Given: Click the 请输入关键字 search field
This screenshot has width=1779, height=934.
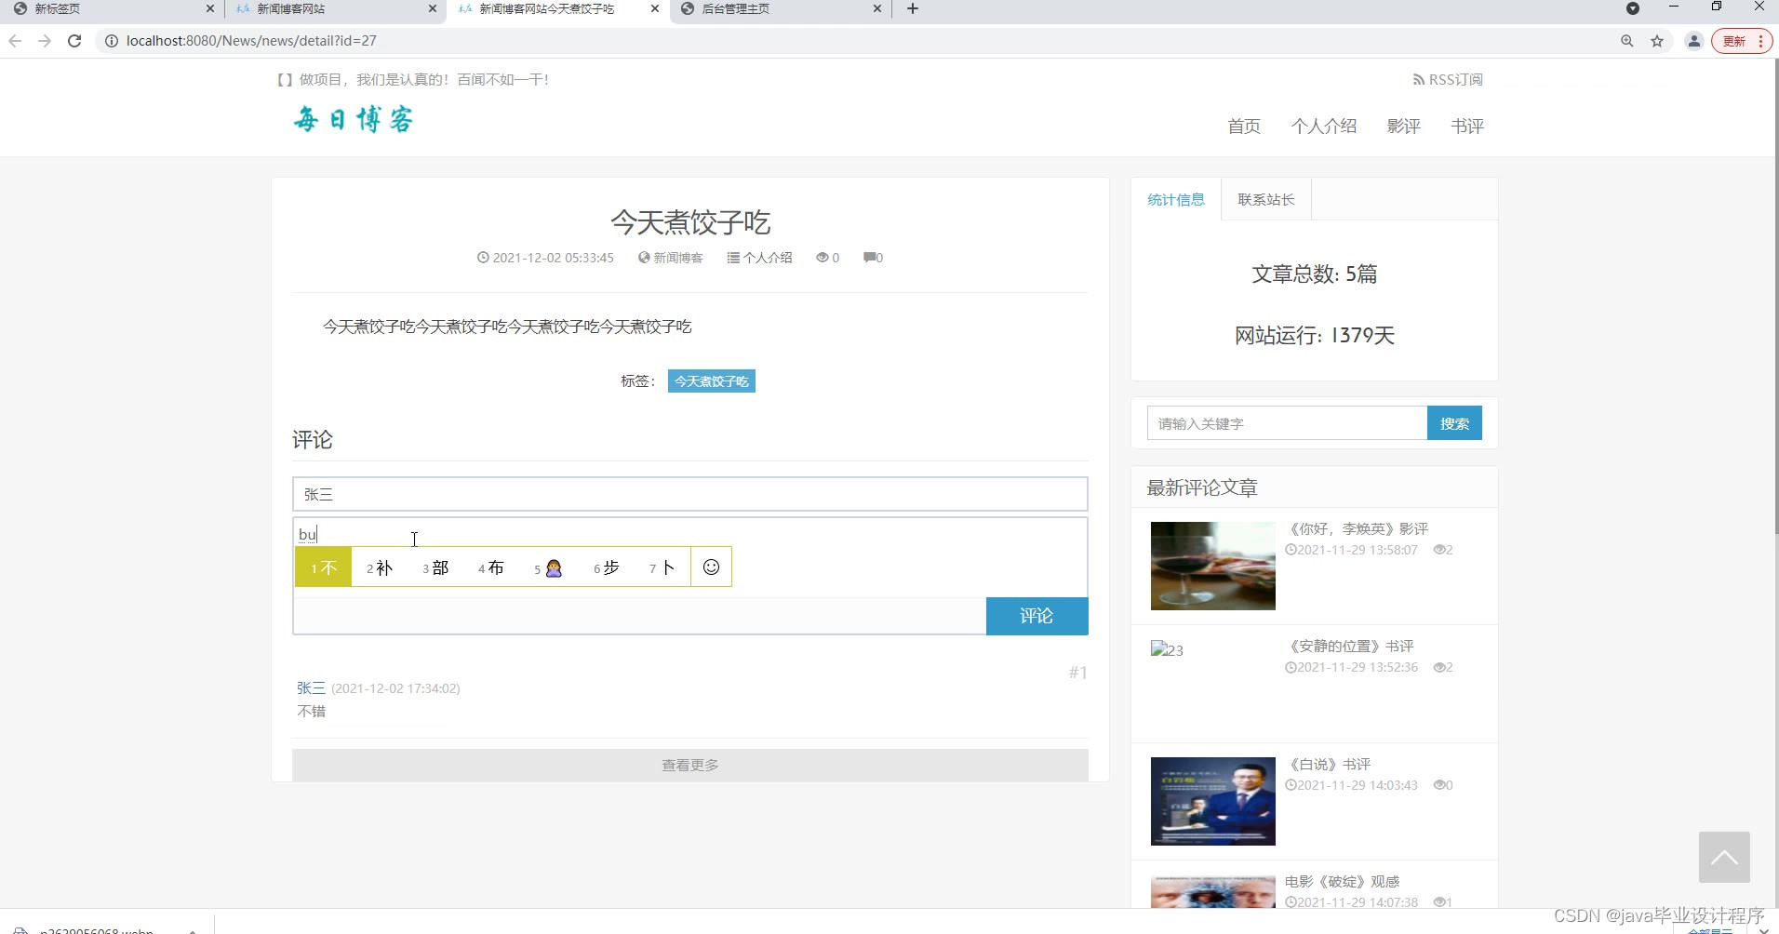Looking at the screenshot, I should coord(1288,423).
